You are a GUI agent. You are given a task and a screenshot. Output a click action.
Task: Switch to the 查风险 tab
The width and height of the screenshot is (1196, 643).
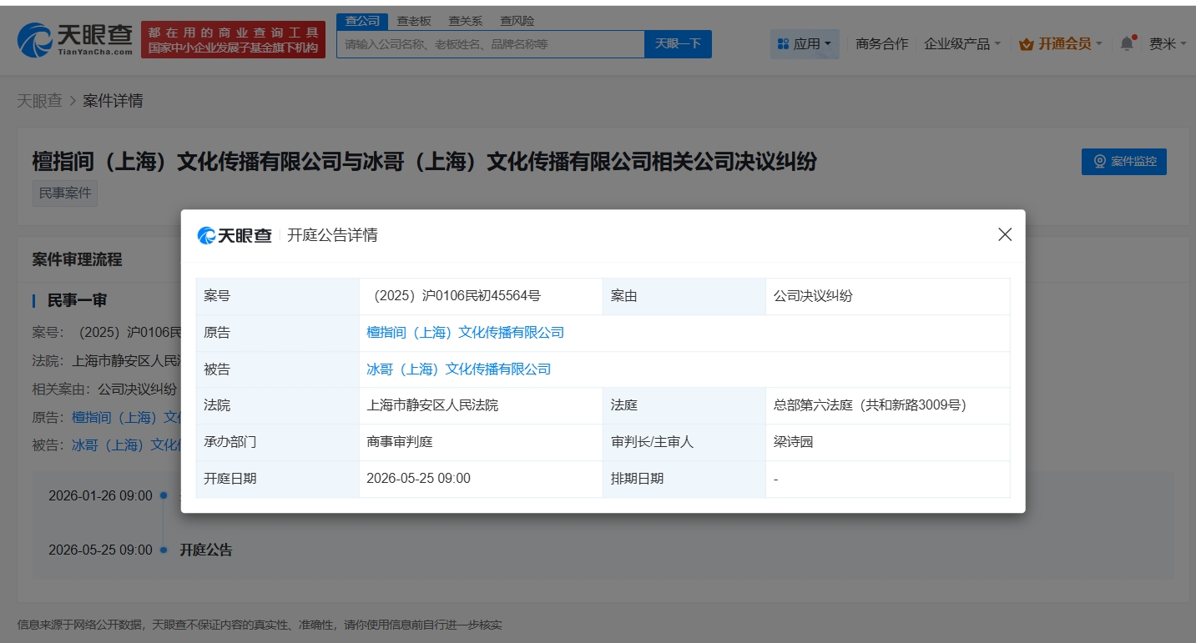[x=517, y=21]
